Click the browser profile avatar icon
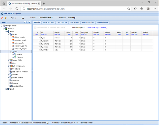 click(148, 9)
